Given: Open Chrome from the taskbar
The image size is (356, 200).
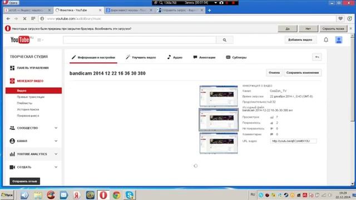Looking at the screenshot, I should tap(116, 195).
